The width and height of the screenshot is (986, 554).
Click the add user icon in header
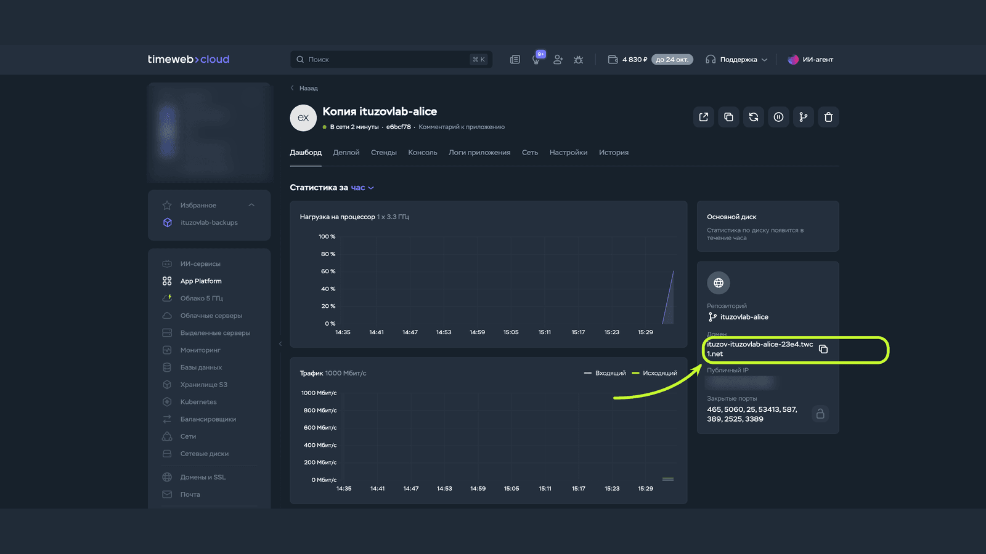(558, 60)
